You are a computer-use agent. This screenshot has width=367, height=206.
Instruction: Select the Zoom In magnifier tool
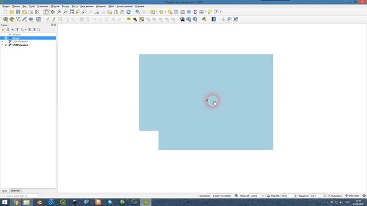[x=59, y=11]
